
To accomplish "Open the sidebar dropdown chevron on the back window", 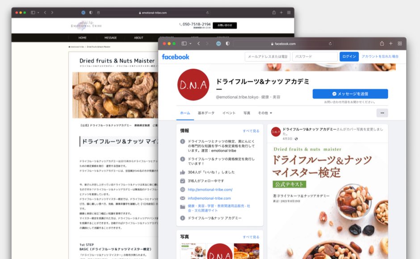I will (x=38, y=13).
